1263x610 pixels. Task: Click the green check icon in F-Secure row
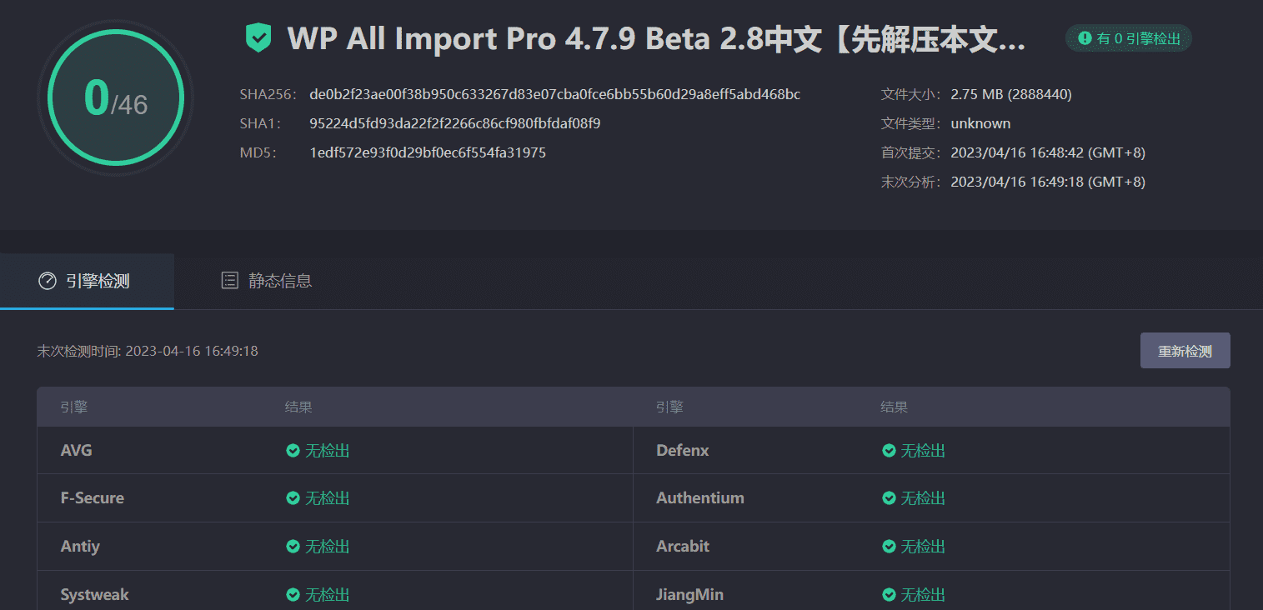click(293, 498)
